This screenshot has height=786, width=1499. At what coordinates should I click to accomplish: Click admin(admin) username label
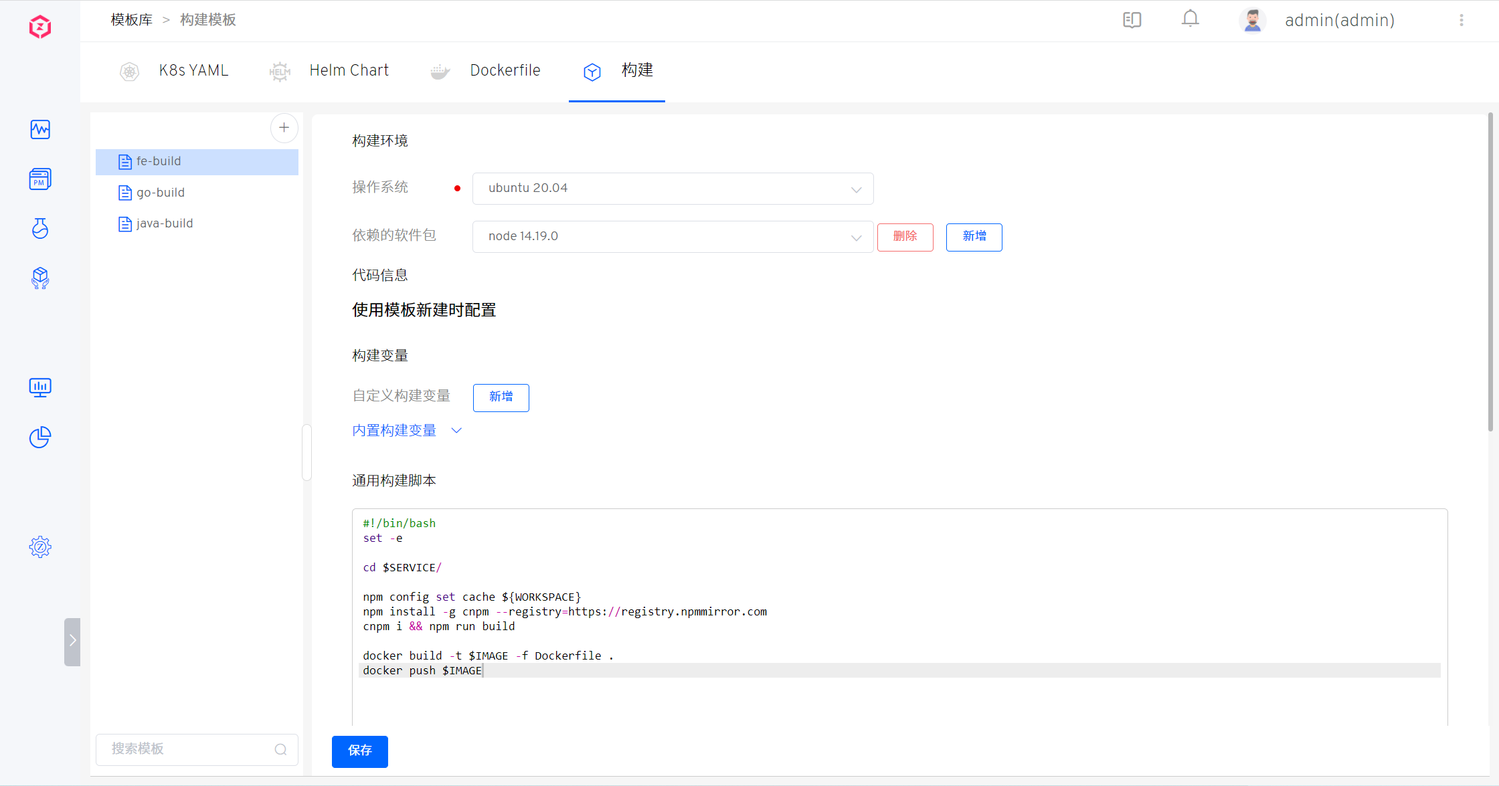(1340, 20)
